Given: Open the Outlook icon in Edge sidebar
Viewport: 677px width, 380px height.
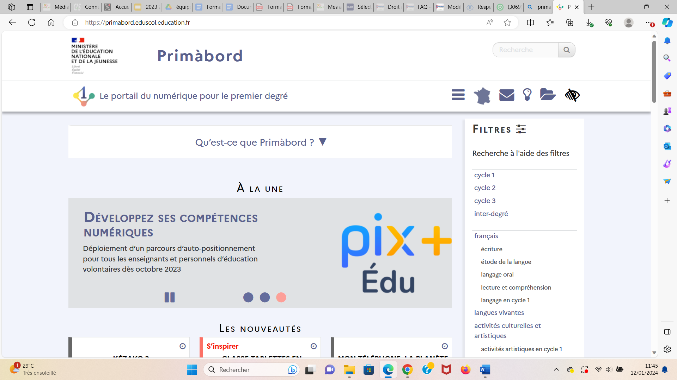Looking at the screenshot, I should (667, 146).
